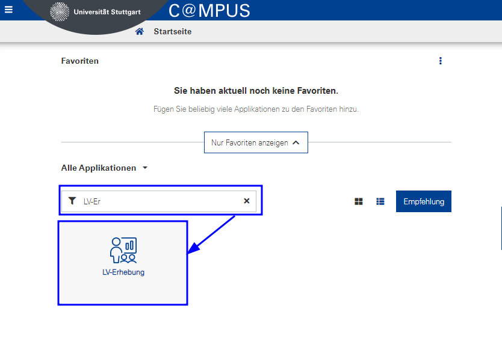Switch to grid tile view
This screenshot has width=502, height=351.
[359, 201]
